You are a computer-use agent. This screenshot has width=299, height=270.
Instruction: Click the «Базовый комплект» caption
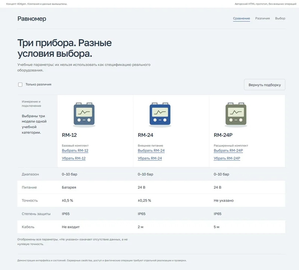(x=75, y=146)
